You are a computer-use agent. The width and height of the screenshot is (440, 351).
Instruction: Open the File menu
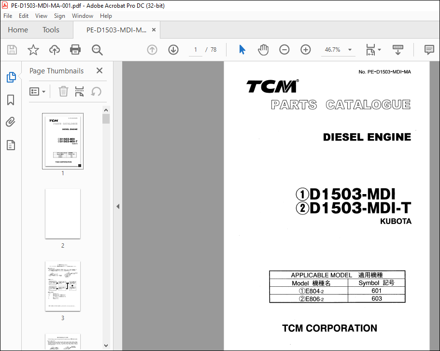coord(8,16)
